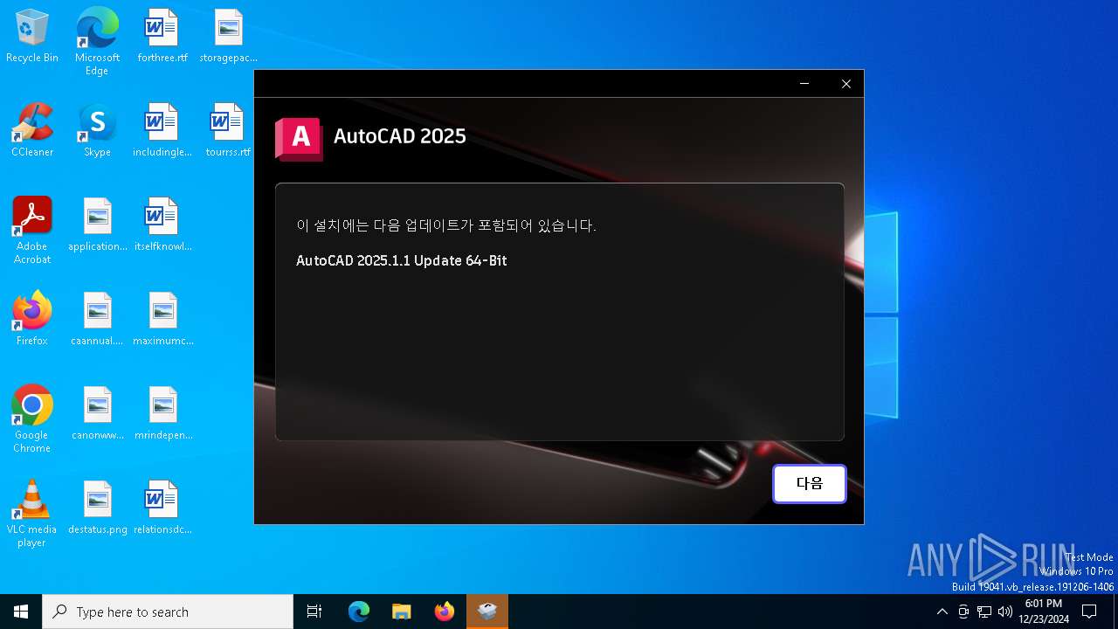Open Microsoft Edge desktop shortcut

click(97, 41)
